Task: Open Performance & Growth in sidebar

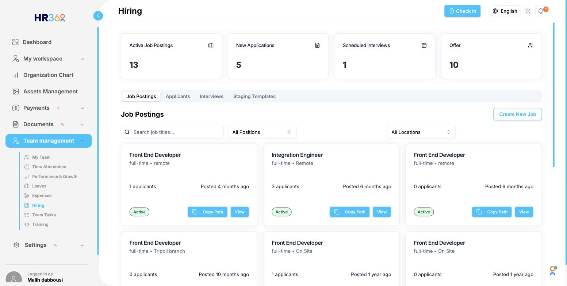Action: (55, 177)
